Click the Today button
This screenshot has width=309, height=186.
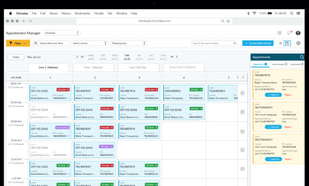point(16,57)
